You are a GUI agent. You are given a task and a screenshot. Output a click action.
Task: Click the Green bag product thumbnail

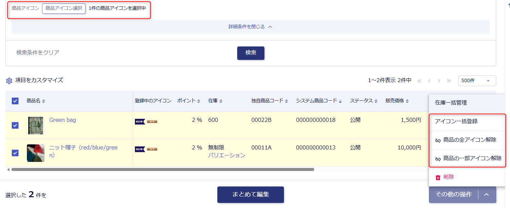tap(36, 125)
